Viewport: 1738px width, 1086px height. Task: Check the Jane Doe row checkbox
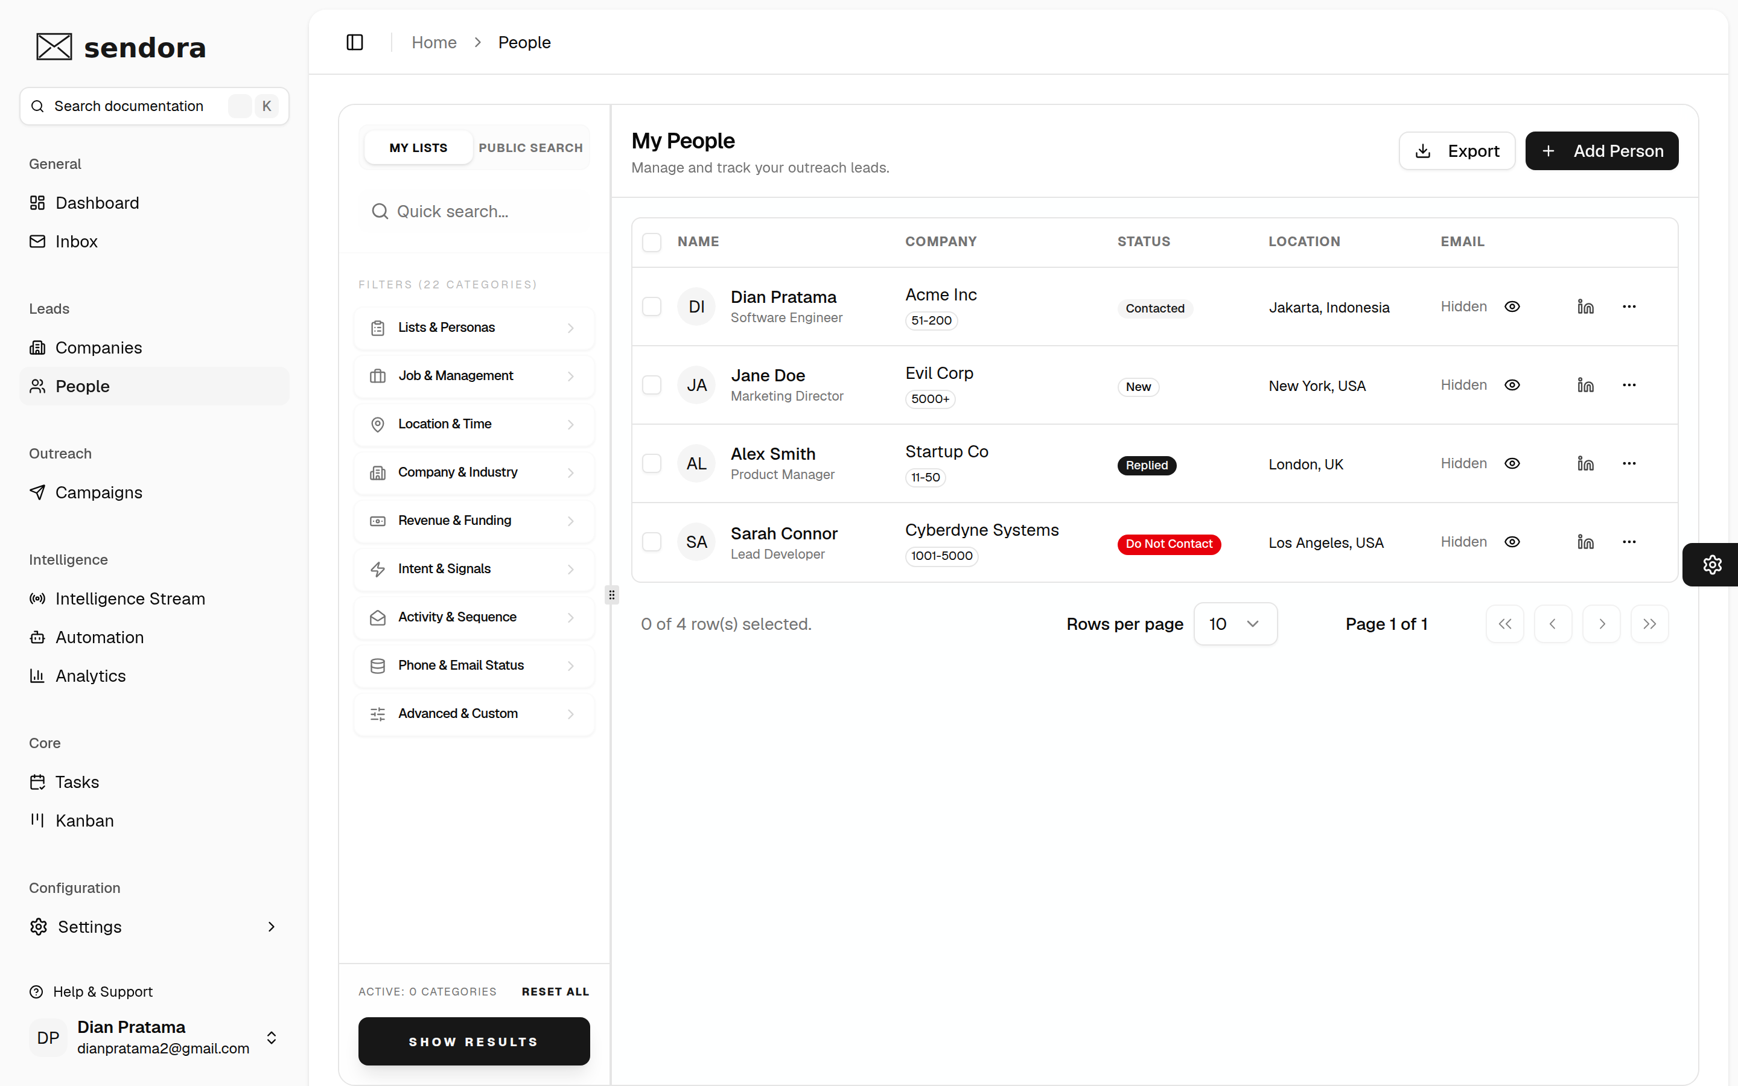click(651, 385)
